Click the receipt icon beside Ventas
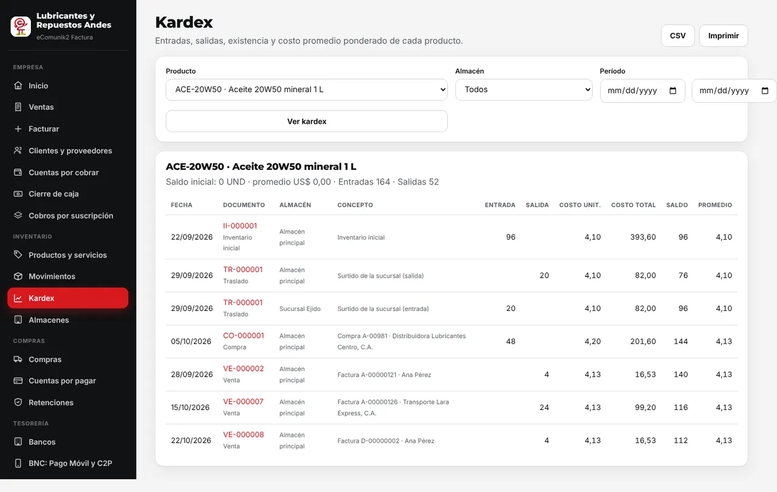This screenshot has height=492, width=777. (x=18, y=107)
